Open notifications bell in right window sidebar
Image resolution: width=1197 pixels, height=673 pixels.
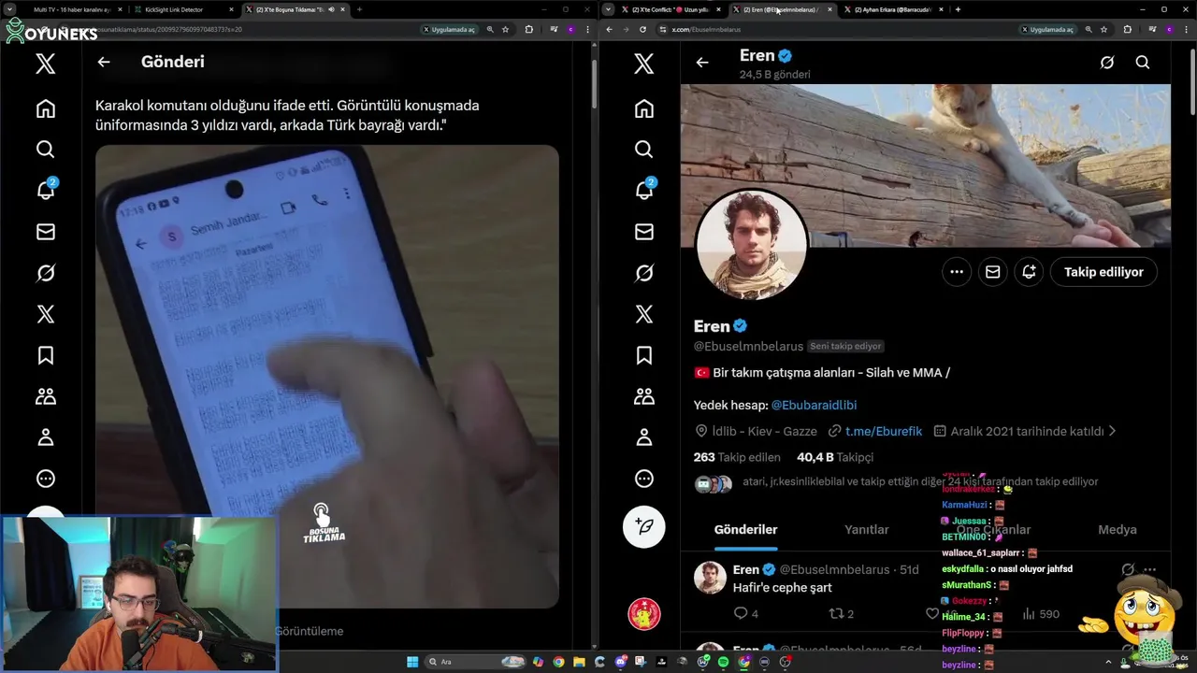(x=643, y=191)
